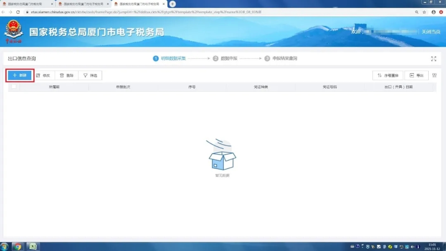Click the blue 新建 (New) button

19,75
